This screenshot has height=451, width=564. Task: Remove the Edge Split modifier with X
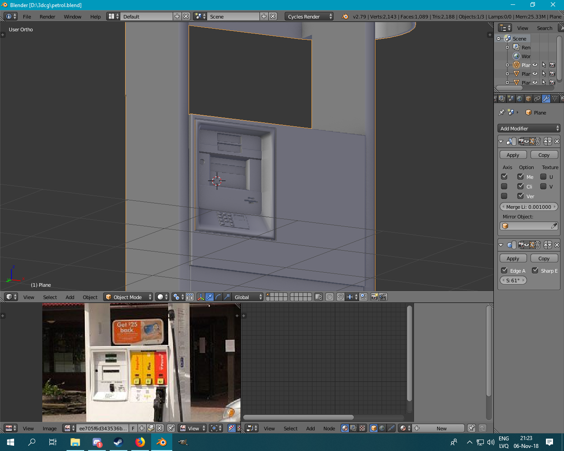pos(557,245)
